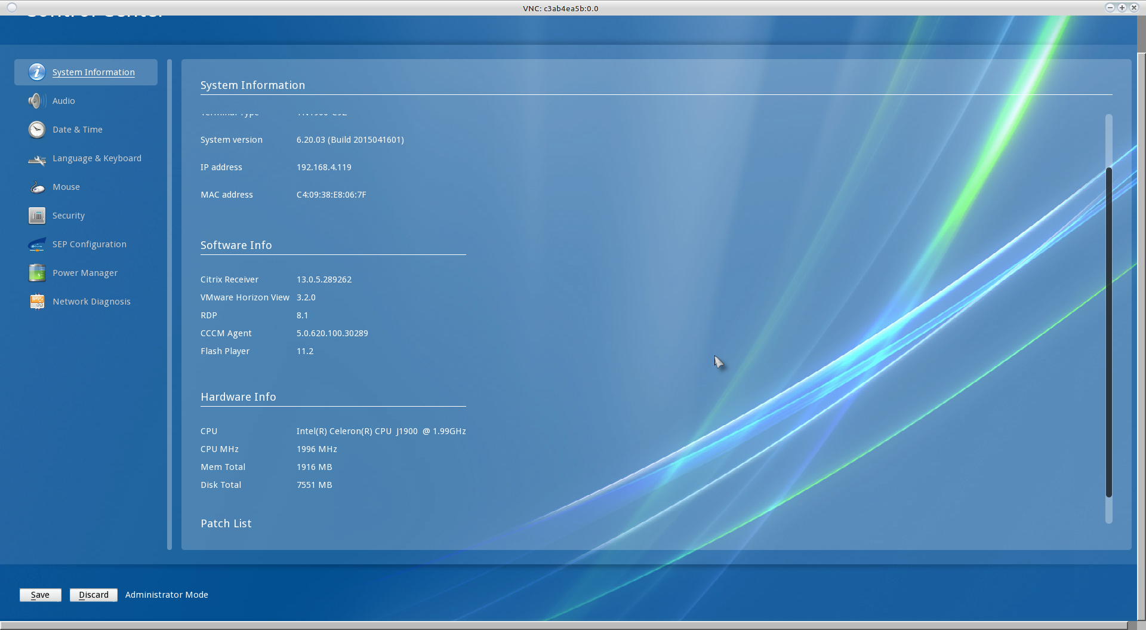Click the Date & Time clock icon

click(x=37, y=130)
